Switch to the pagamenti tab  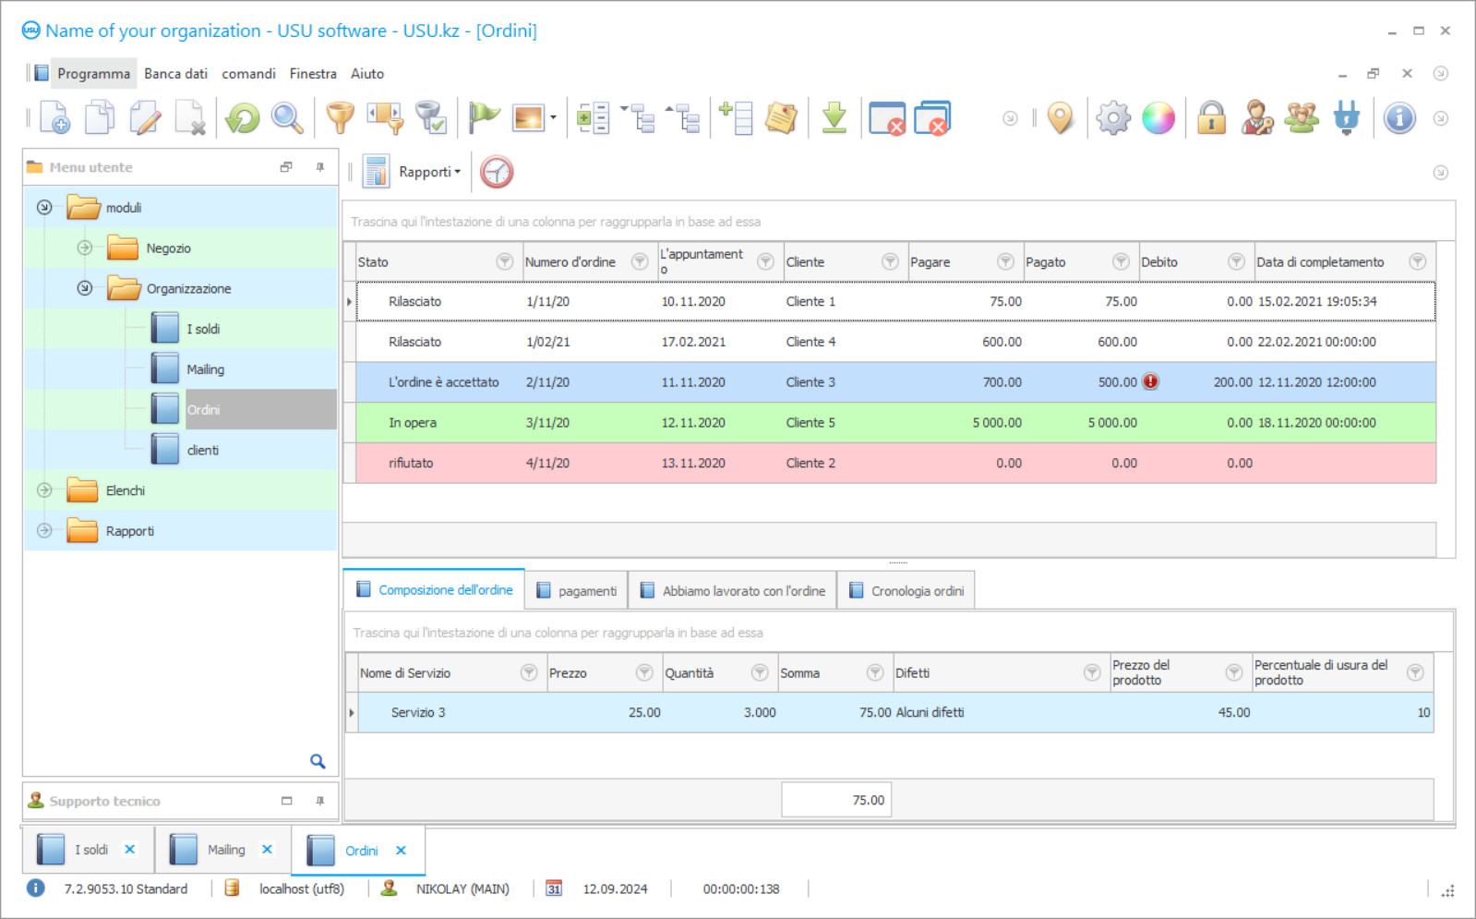pos(577,591)
